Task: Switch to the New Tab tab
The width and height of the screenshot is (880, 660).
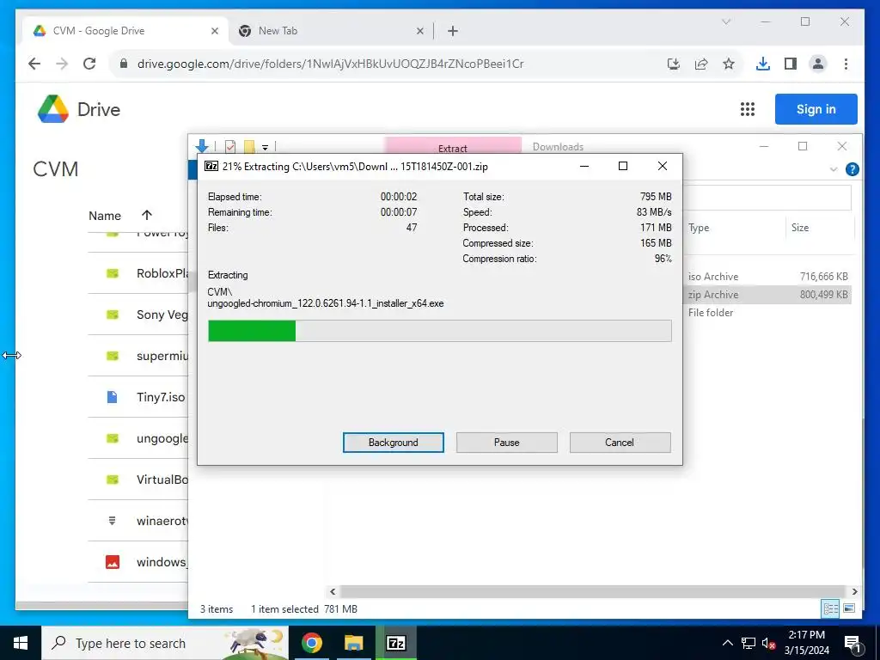Action: [329, 32]
